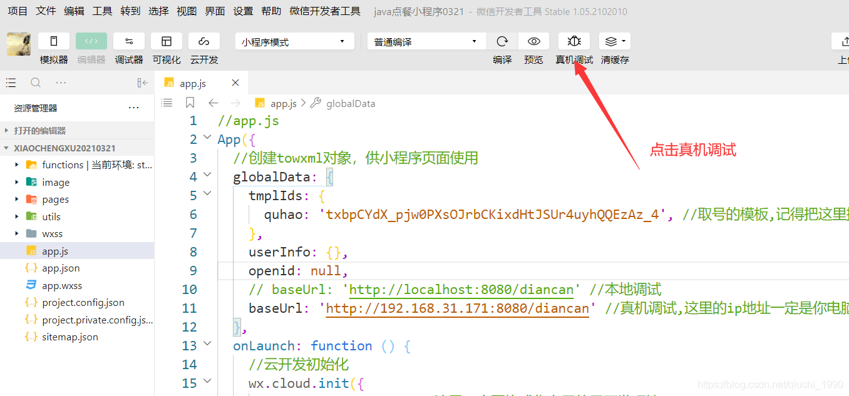Screen dimensions: 849x396
Task: Fold the wx.cloud.init block at line 15
Action: [x=208, y=381]
